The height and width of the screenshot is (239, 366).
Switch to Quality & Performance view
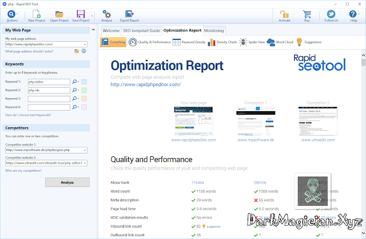pyautogui.click(x=150, y=42)
